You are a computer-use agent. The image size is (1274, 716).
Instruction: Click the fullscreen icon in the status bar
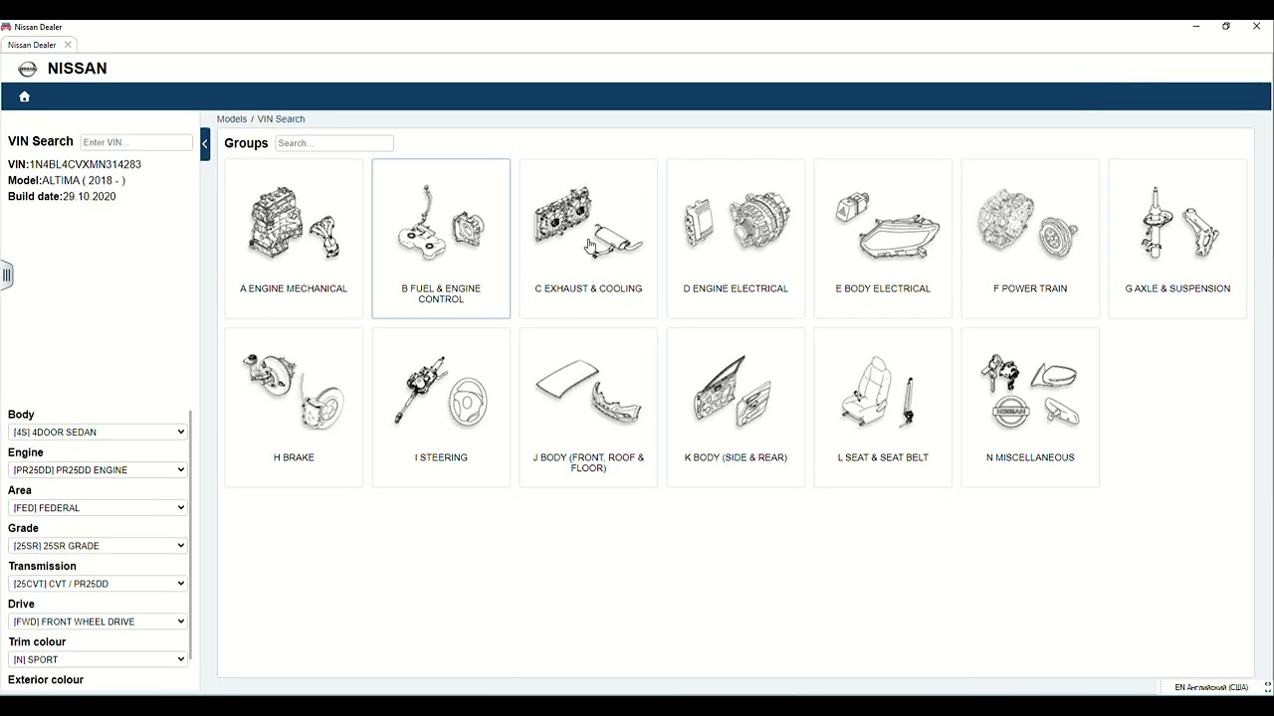click(x=1267, y=686)
